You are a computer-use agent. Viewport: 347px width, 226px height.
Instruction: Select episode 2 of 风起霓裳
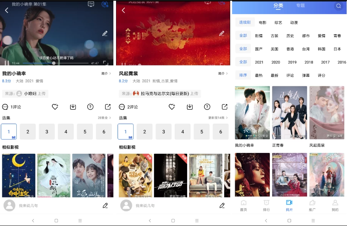point(145,132)
